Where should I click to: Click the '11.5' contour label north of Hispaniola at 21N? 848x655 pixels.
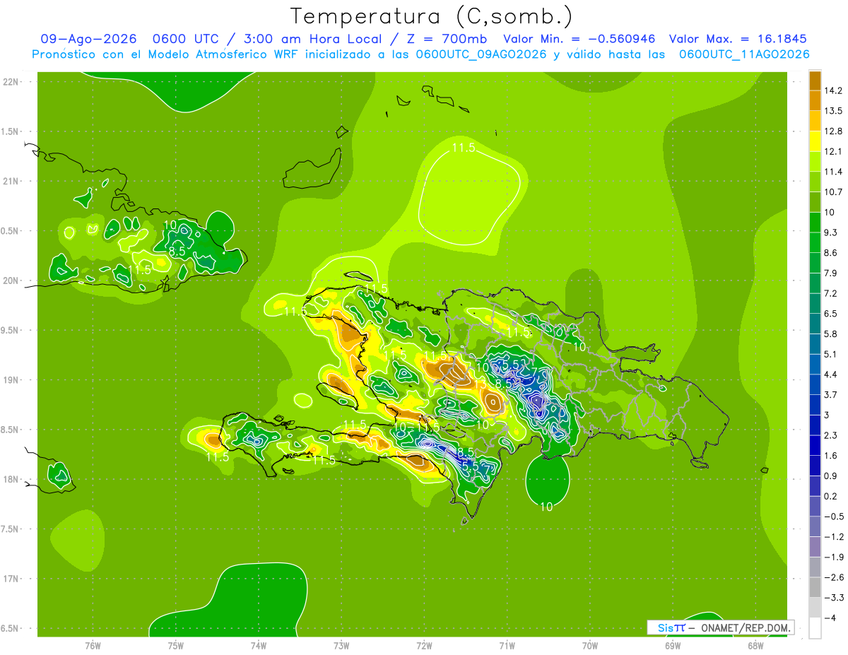tap(464, 148)
